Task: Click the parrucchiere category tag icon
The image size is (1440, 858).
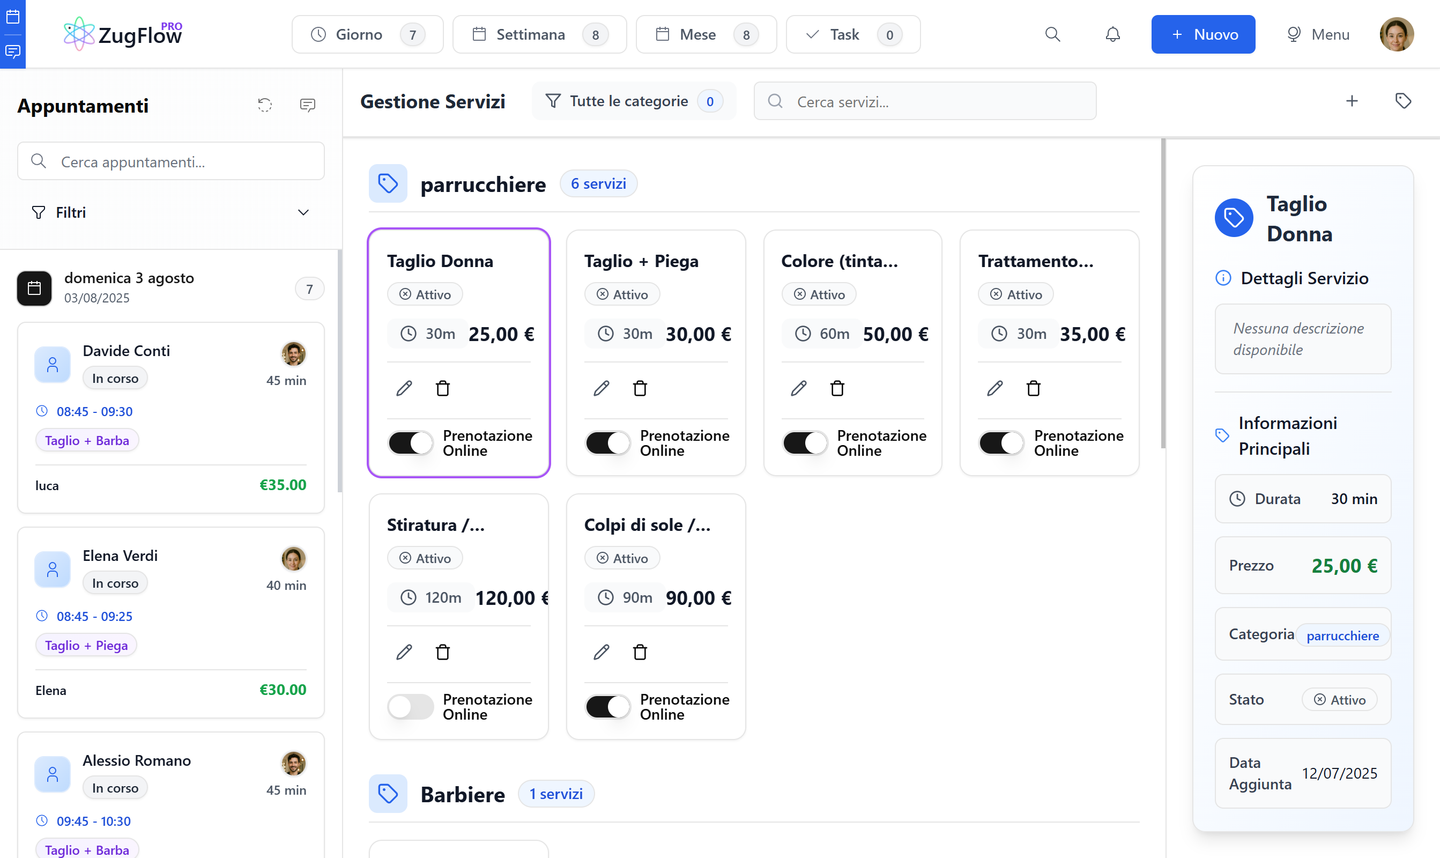Action: (x=388, y=184)
